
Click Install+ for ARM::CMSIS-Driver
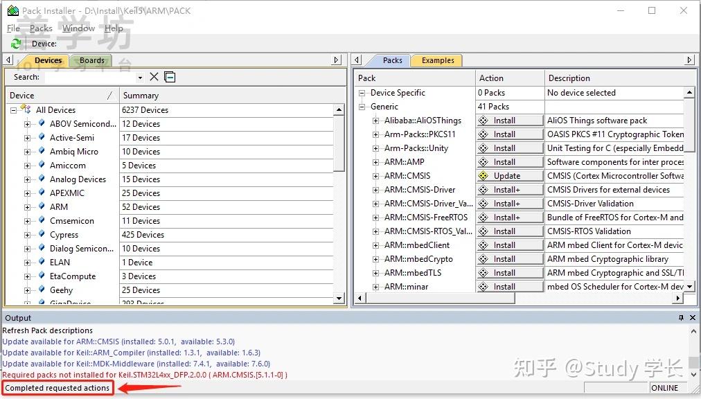pyautogui.click(x=509, y=189)
